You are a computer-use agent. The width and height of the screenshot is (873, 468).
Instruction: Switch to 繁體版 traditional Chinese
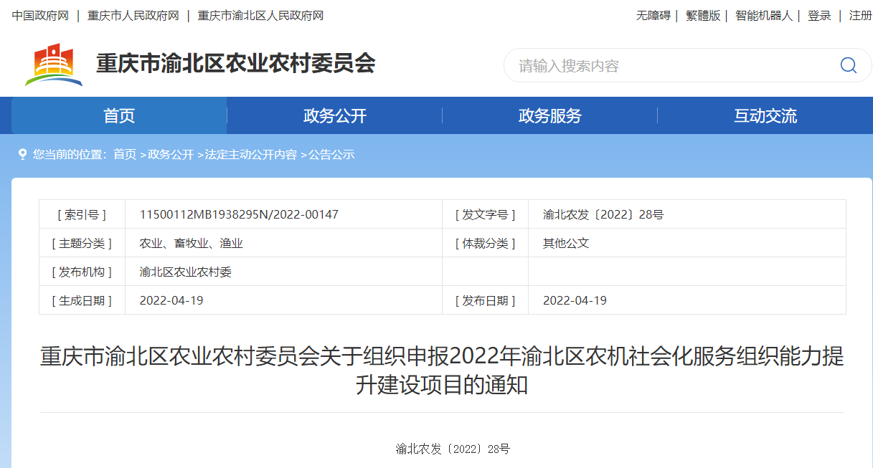(x=703, y=16)
